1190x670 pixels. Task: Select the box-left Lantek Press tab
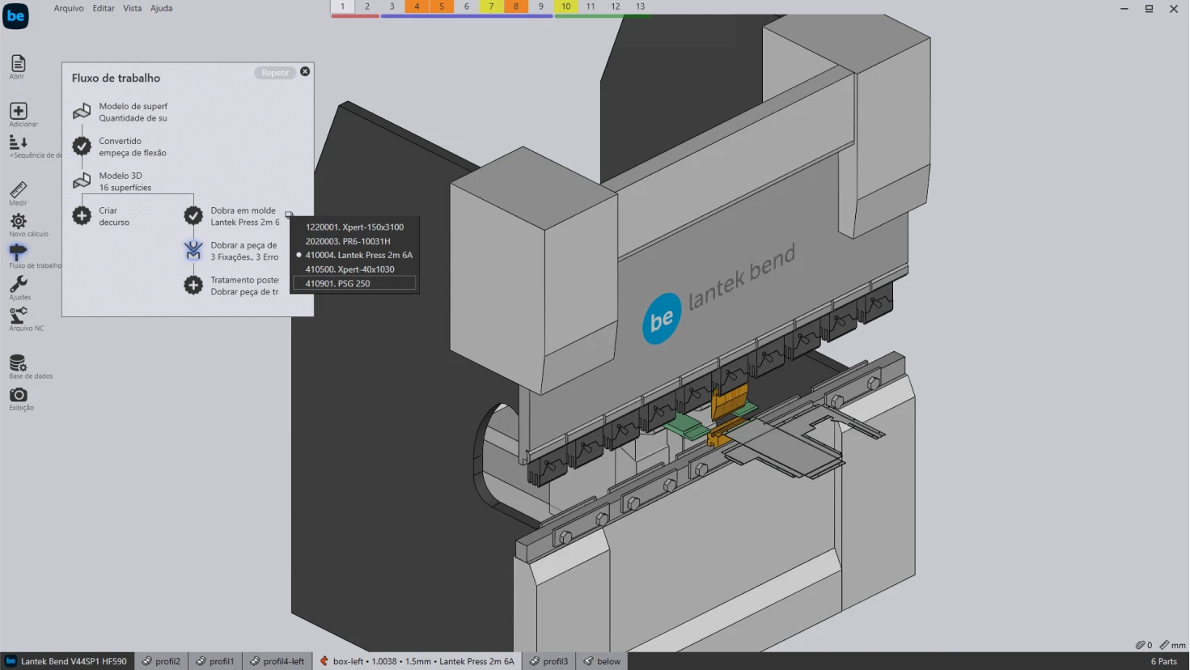[417, 661]
